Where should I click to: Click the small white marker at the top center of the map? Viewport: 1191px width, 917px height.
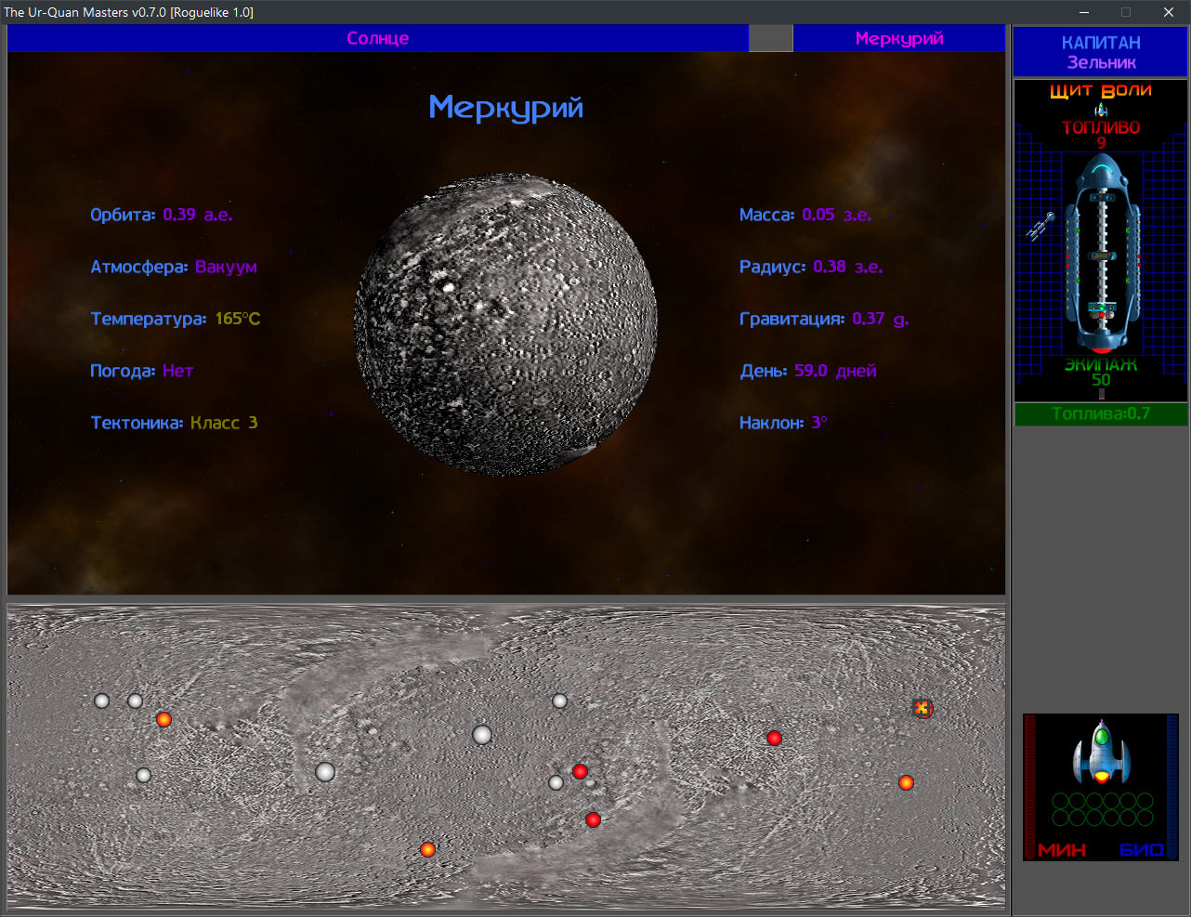pyautogui.click(x=559, y=701)
